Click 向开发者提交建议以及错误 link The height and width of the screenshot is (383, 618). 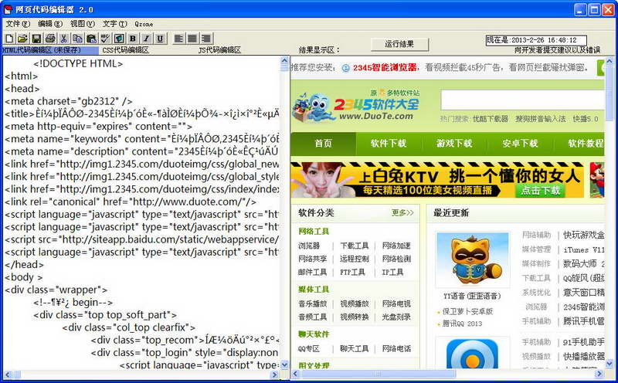pos(557,50)
